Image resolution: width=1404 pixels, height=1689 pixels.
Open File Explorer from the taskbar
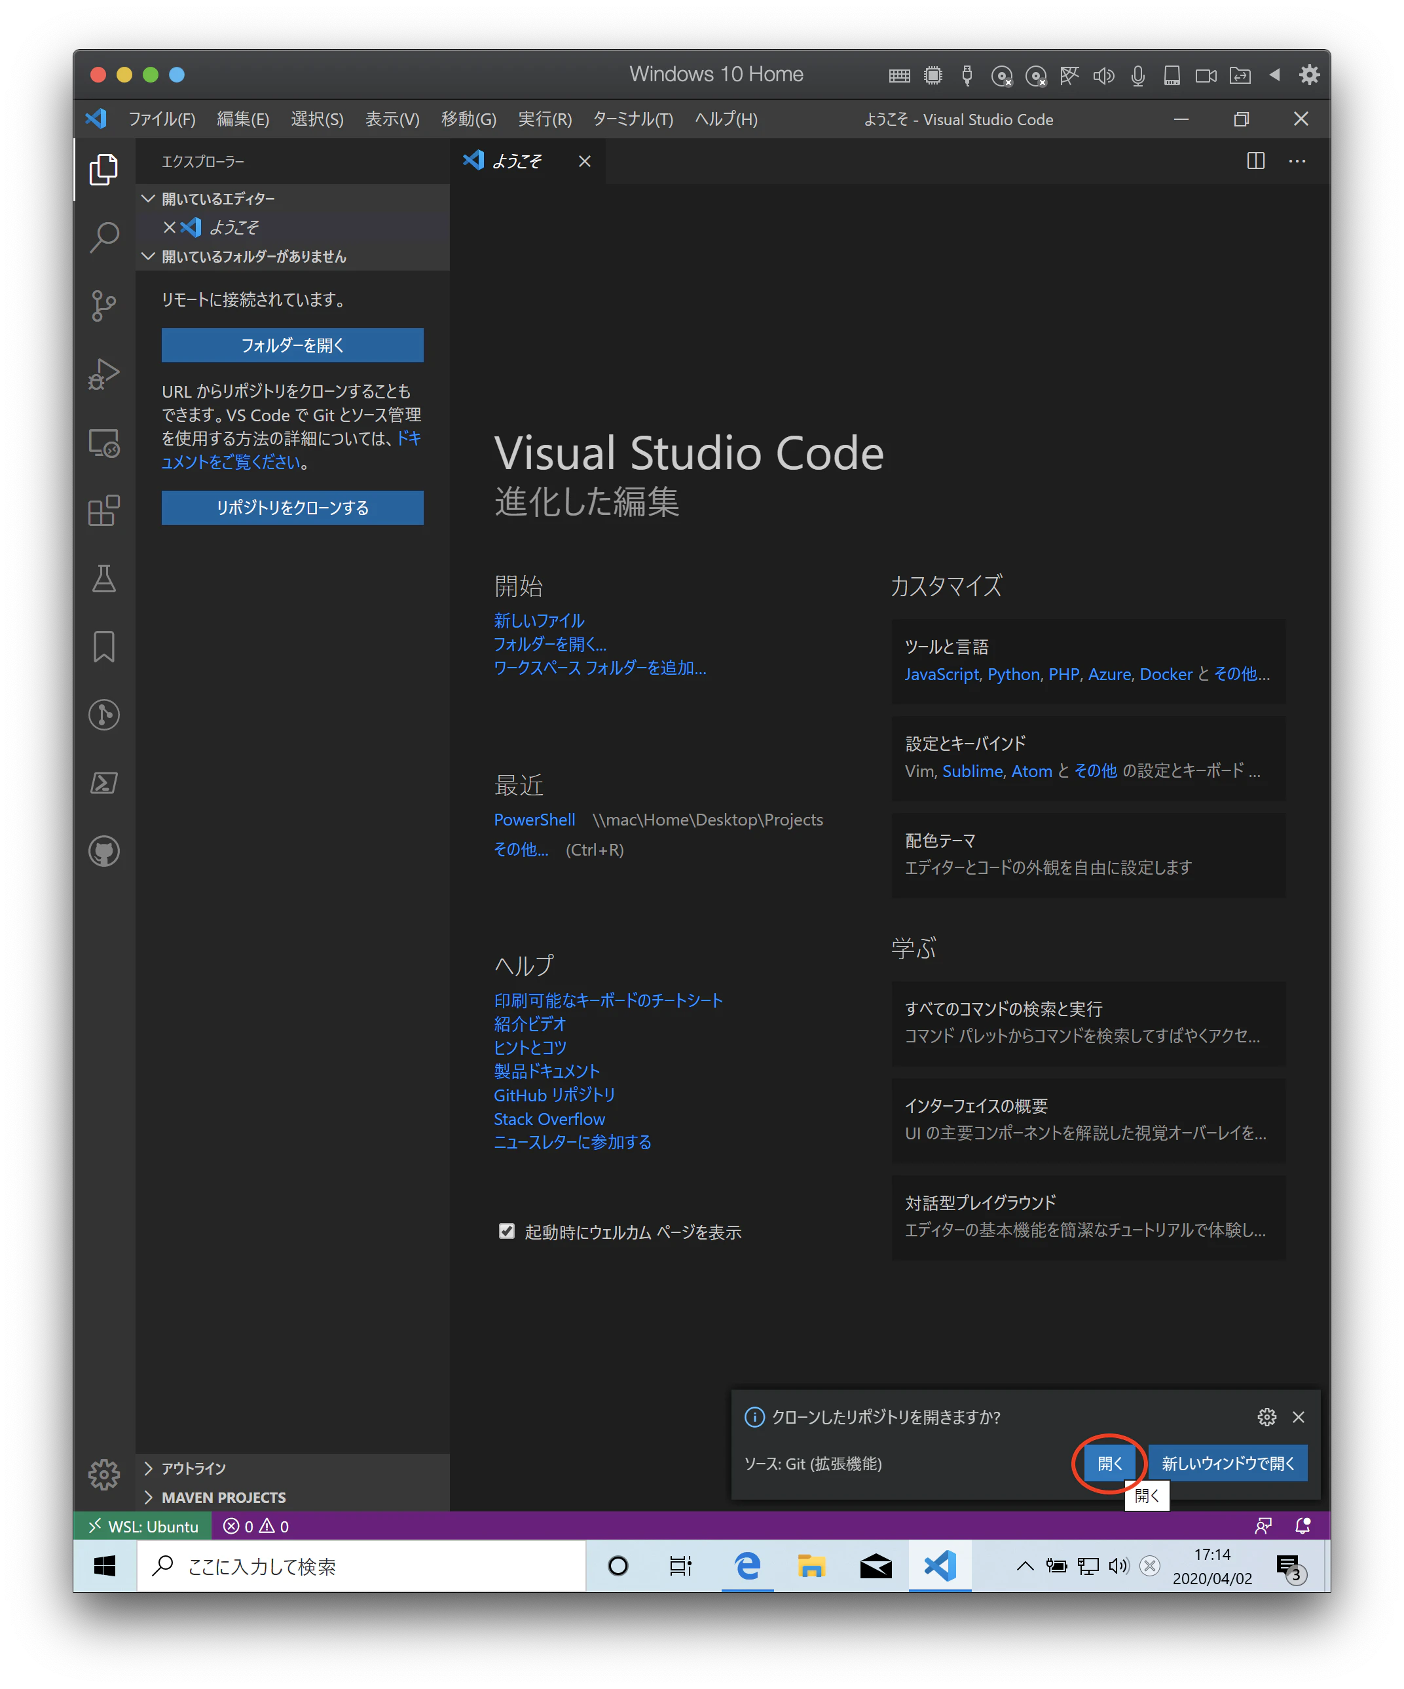click(811, 1566)
